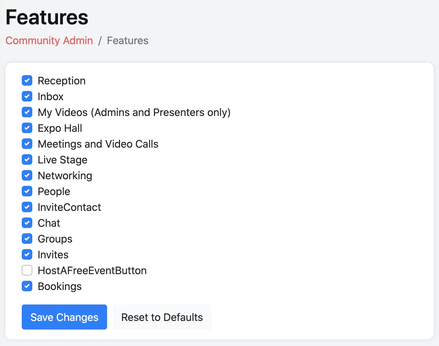
Task: Open the Community Admin breadcrumb link
Action: pos(49,41)
